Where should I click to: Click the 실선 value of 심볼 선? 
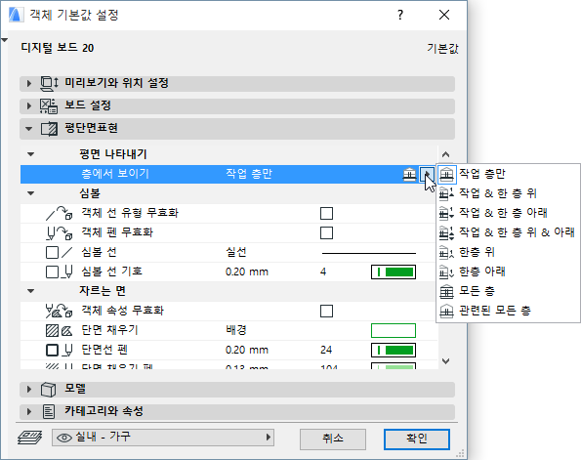pos(236,253)
